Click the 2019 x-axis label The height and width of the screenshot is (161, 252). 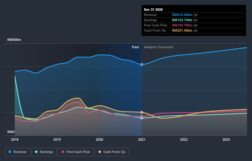click(x=57, y=139)
